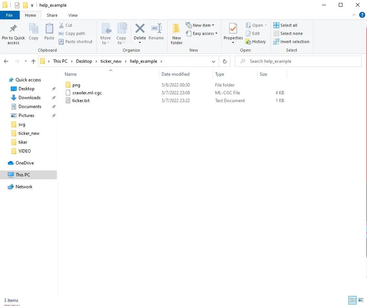Switch to large icons view toggle
The width and height of the screenshot is (367, 306).
tap(360, 300)
